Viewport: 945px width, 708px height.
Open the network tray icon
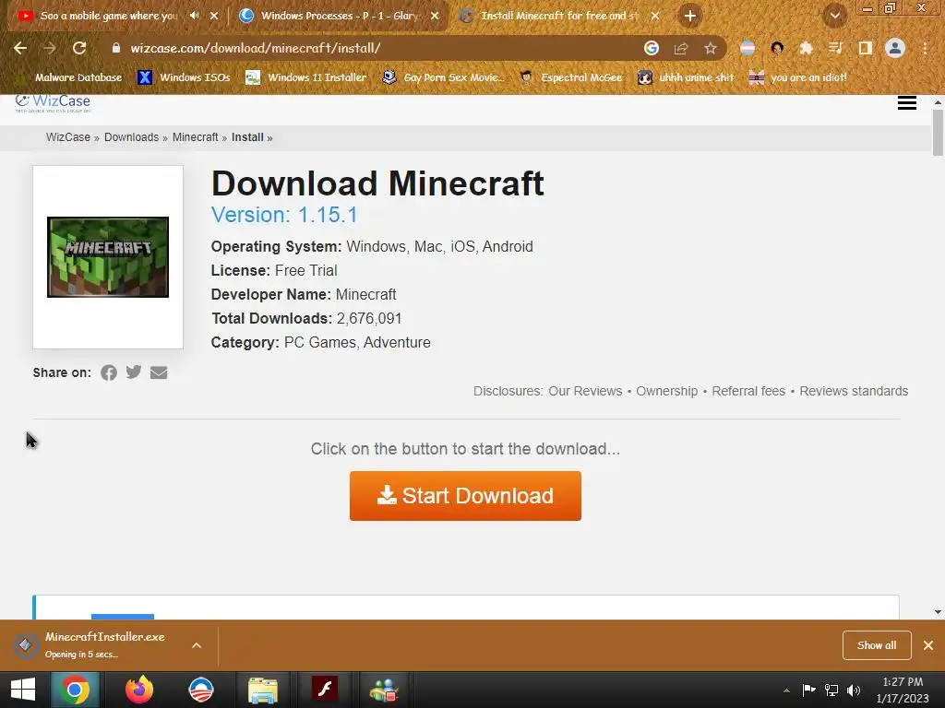click(831, 690)
